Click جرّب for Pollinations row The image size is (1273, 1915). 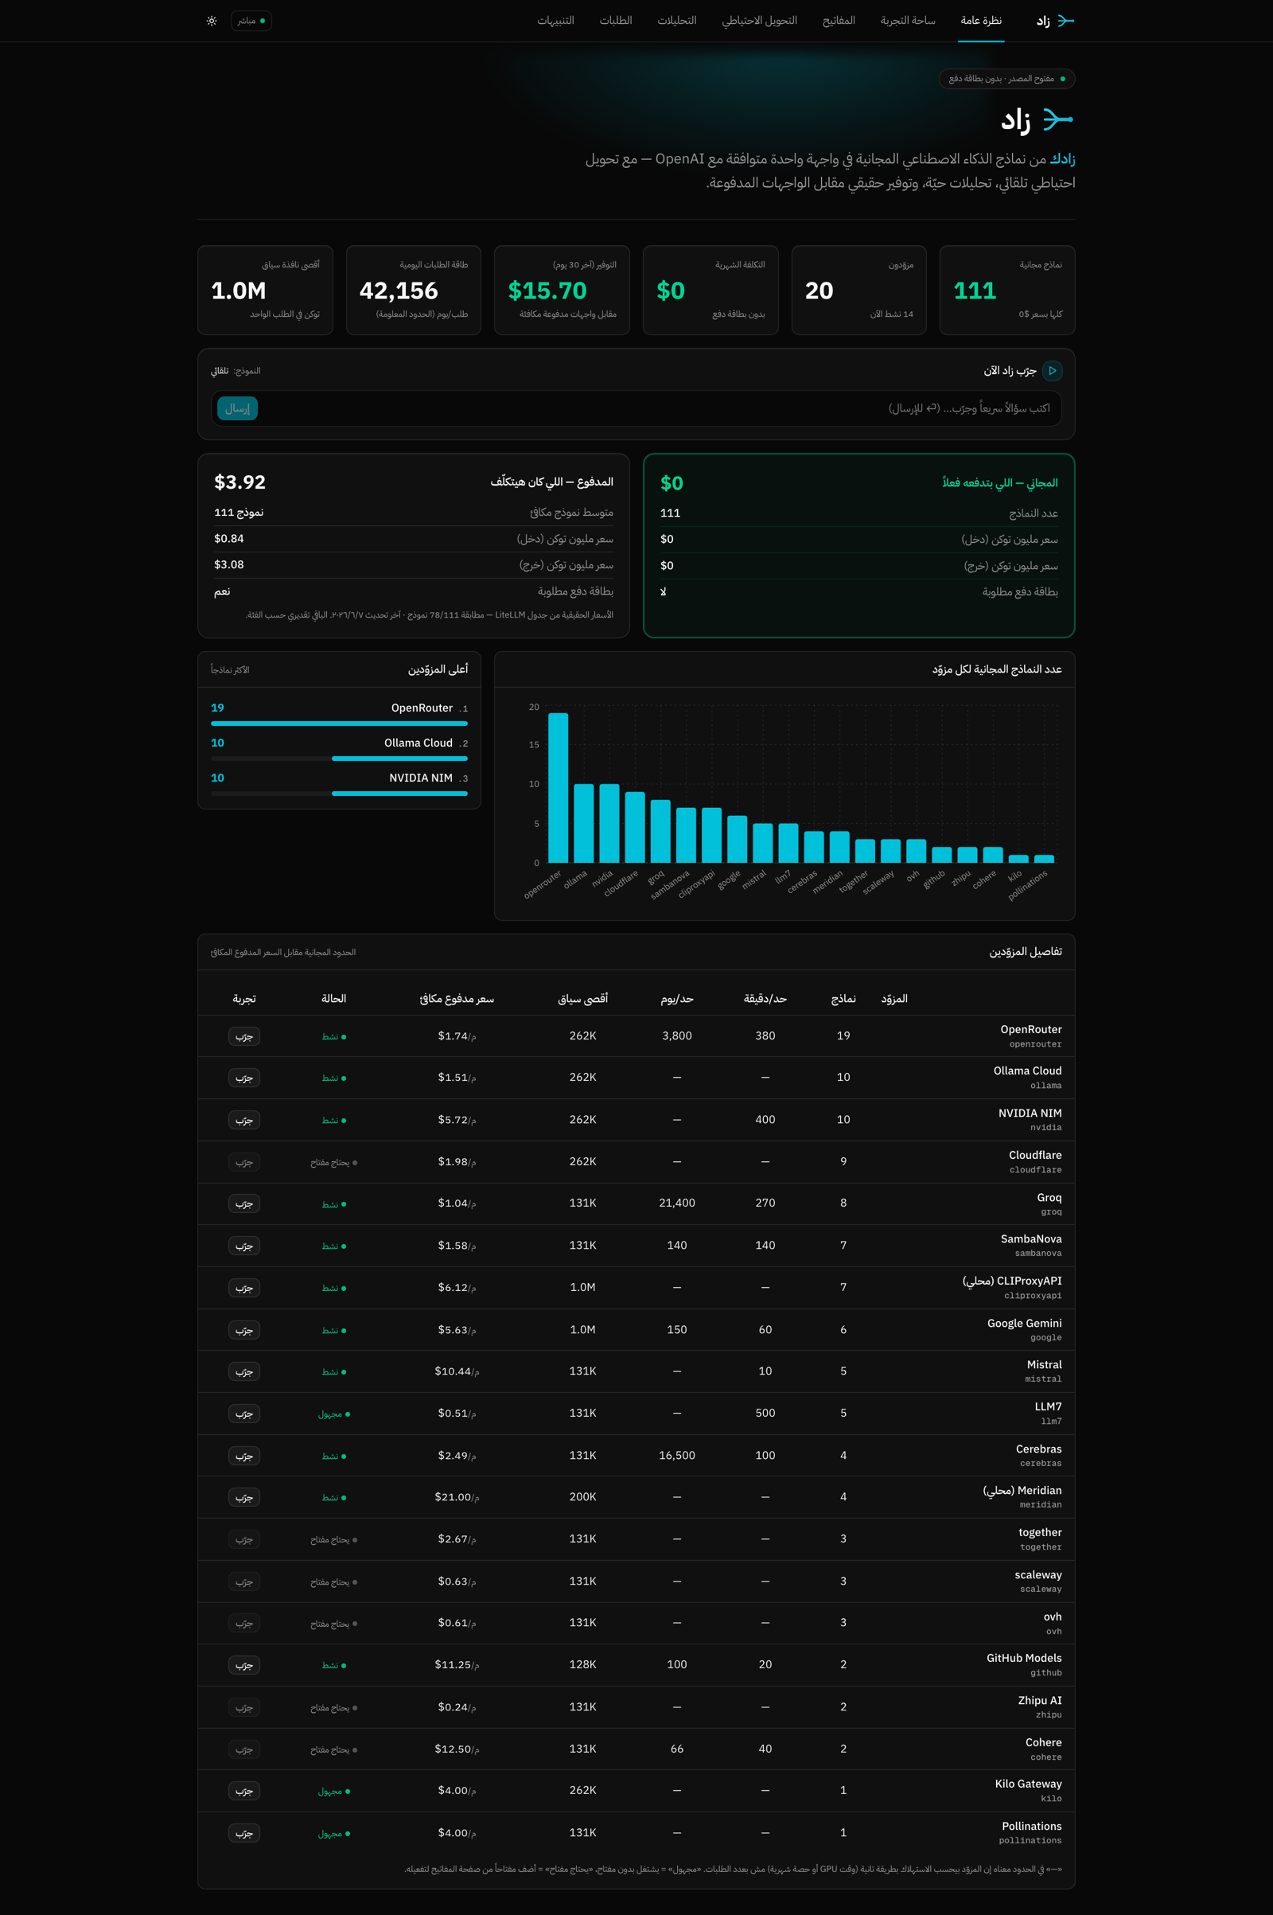(243, 1833)
